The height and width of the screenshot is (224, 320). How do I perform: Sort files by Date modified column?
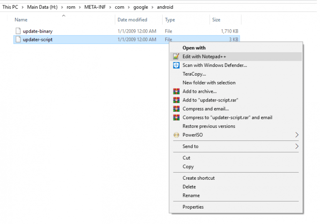coord(132,20)
